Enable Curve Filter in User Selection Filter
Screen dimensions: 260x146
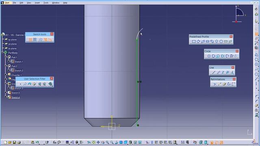pyautogui.click(x=25, y=84)
